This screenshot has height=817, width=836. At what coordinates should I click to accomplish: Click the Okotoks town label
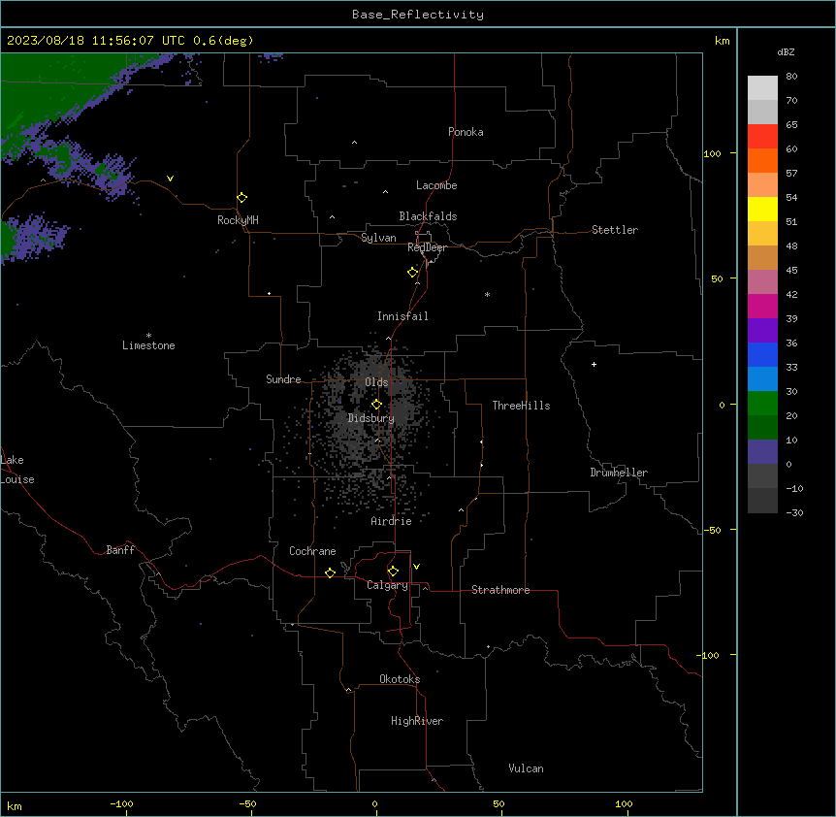coord(400,679)
